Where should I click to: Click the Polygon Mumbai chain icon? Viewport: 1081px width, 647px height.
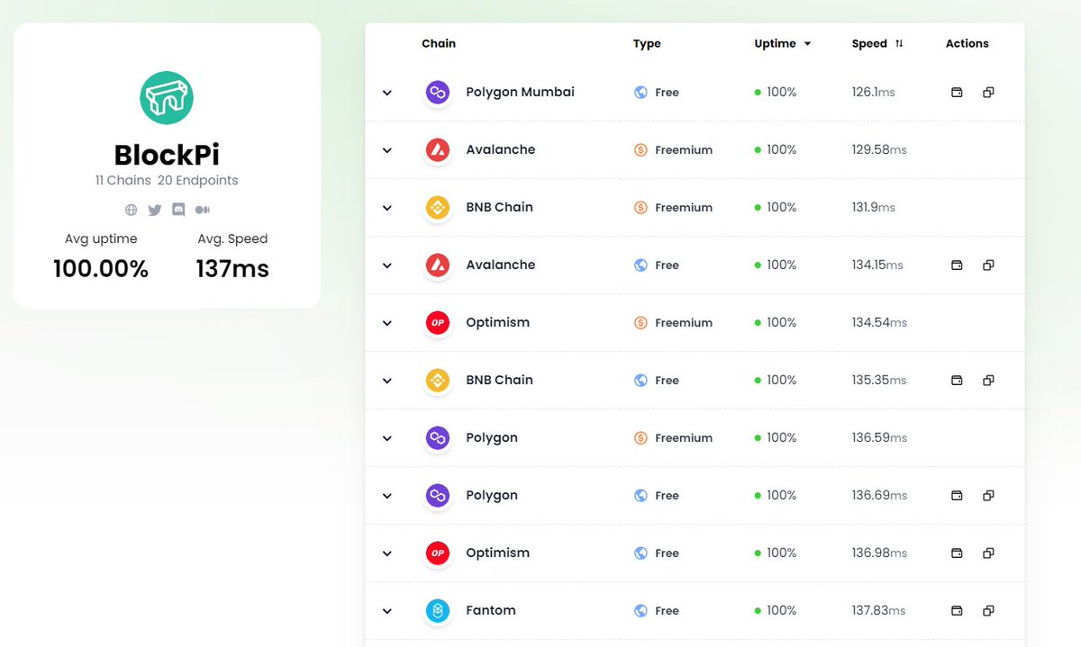(x=438, y=92)
